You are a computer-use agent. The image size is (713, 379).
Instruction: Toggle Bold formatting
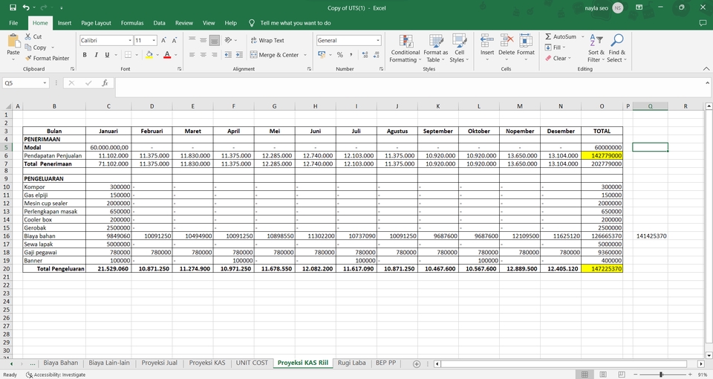click(x=85, y=54)
